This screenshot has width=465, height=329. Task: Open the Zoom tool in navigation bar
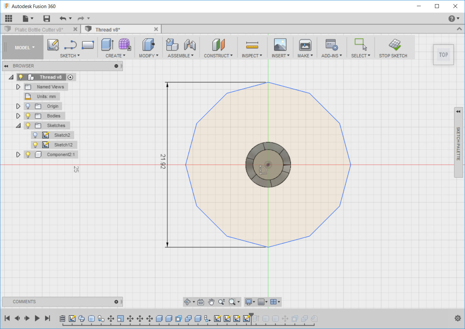click(221, 302)
